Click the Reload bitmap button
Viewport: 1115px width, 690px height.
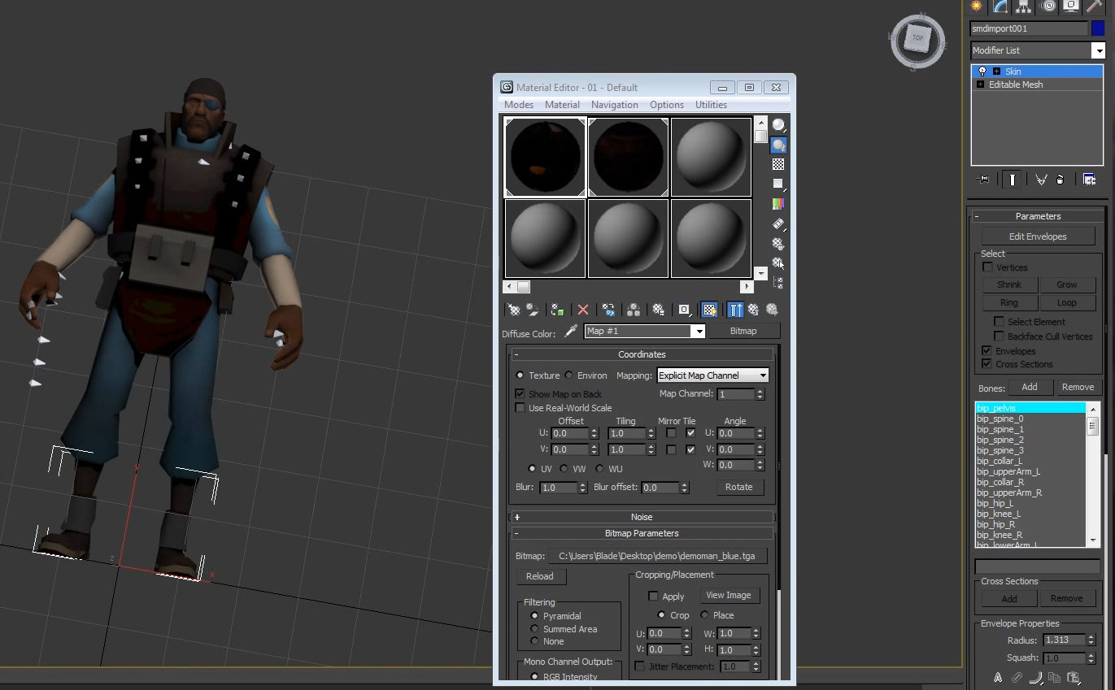[x=540, y=576]
